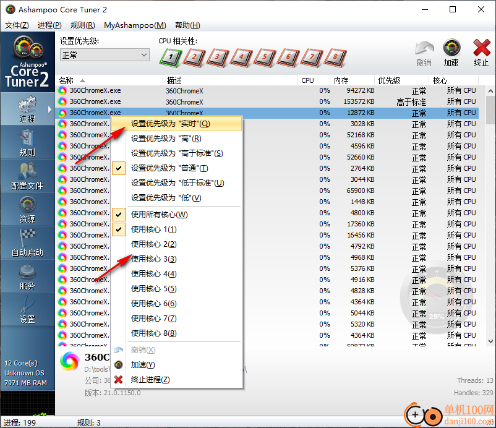This screenshot has height=428, width=496.
Task: Choose 设置优先级为 "高于标准" menu entry
Action: tap(176, 153)
